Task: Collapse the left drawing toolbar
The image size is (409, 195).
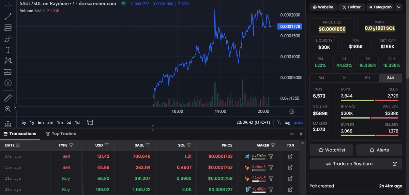Action: pyautogui.click(x=15, y=108)
